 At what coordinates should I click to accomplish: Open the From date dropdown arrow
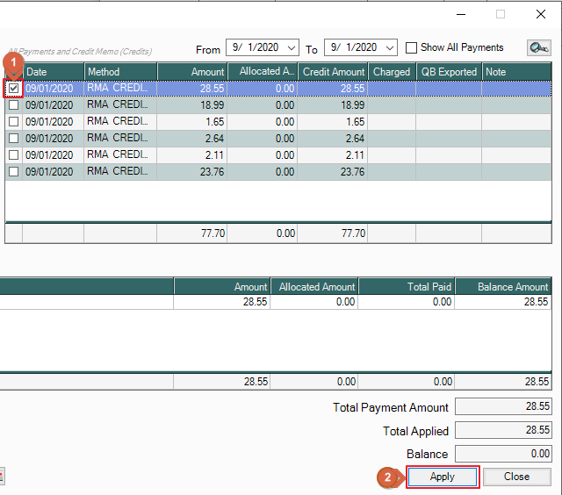[x=292, y=48]
